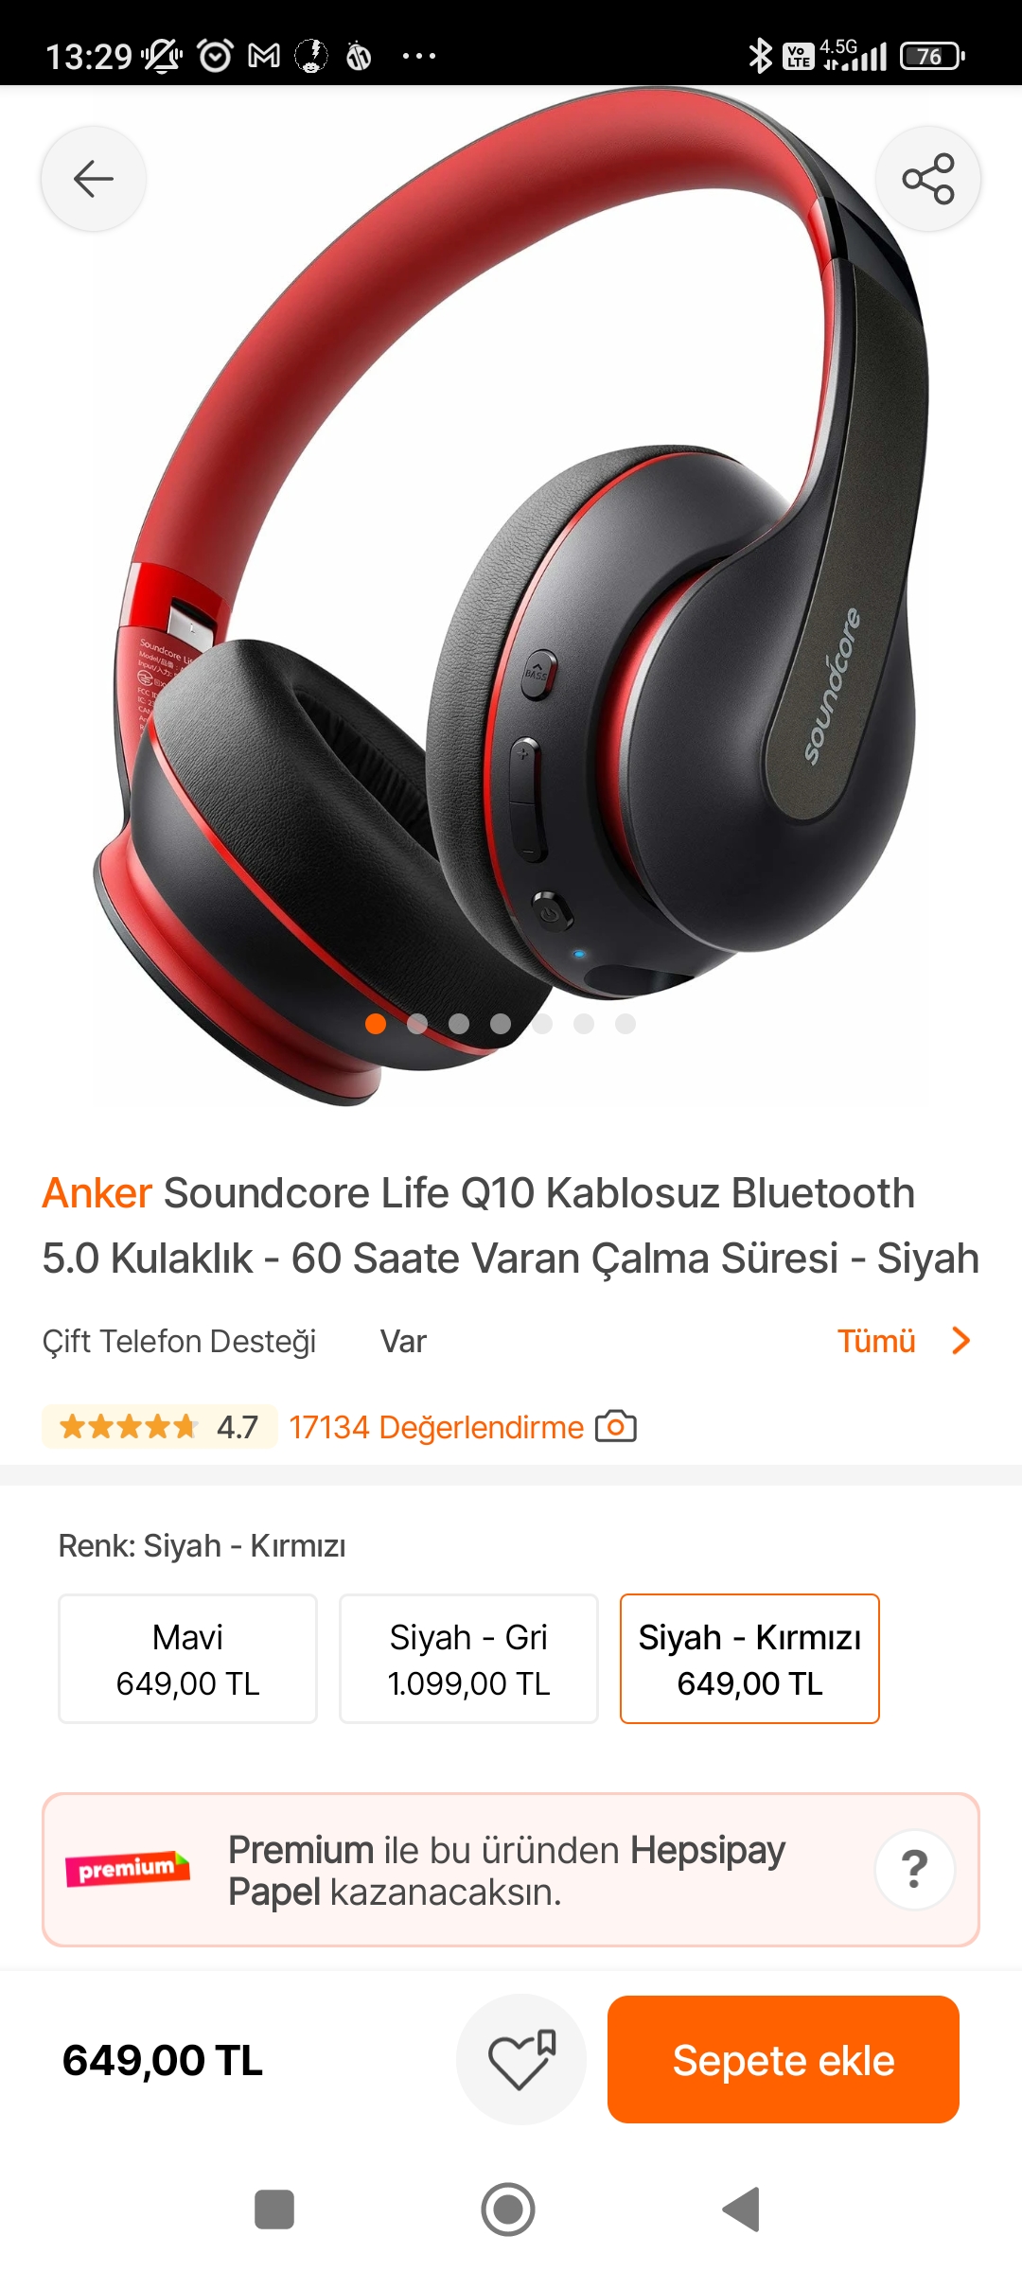
Task: Tap the premium badge logo
Action: tap(128, 1869)
